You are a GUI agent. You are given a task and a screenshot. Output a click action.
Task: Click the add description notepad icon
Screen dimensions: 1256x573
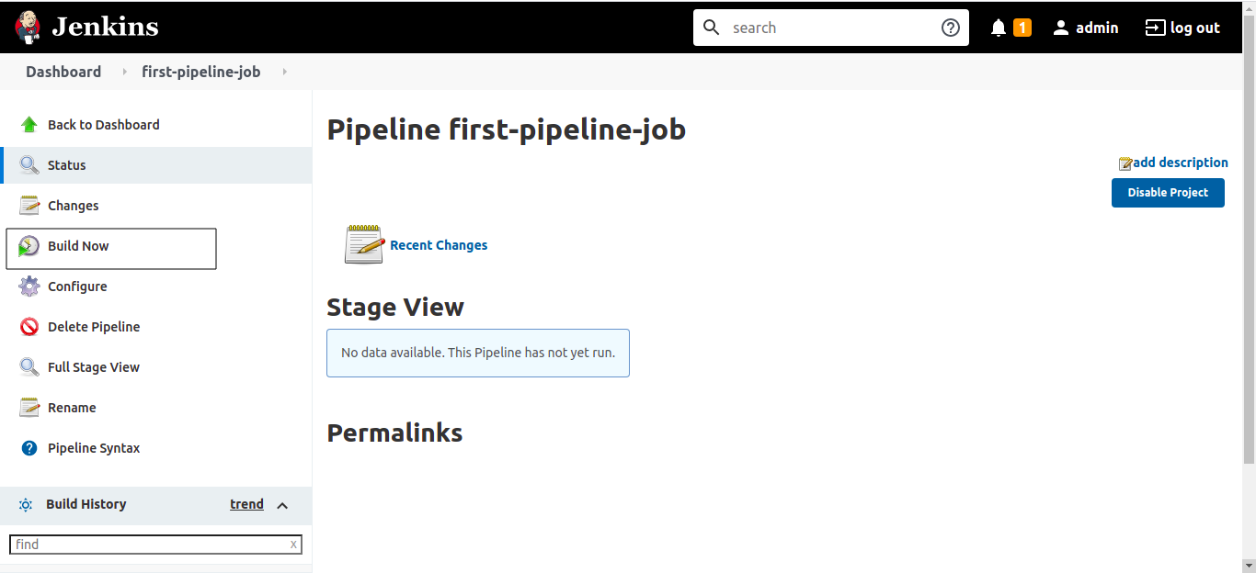click(1125, 163)
